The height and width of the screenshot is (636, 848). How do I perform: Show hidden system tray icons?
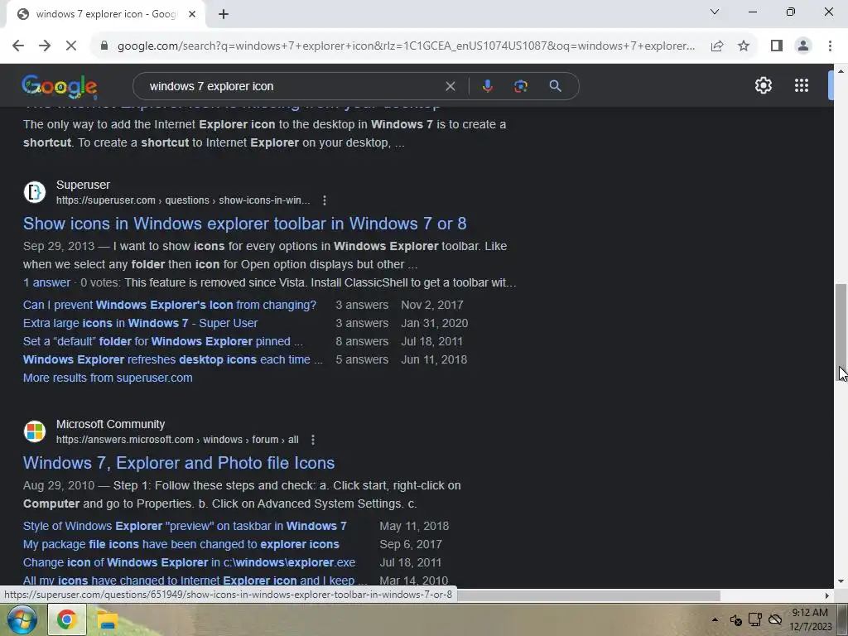(x=715, y=619)
